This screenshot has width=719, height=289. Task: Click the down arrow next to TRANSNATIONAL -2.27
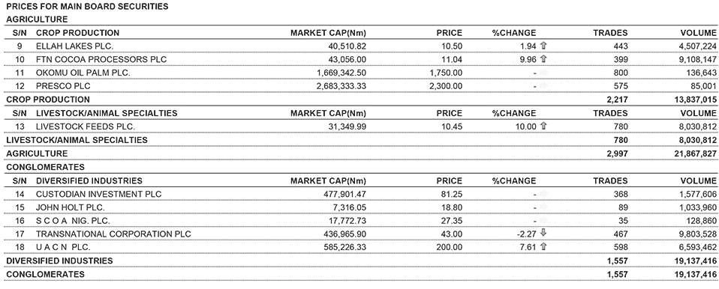point(544,233)
